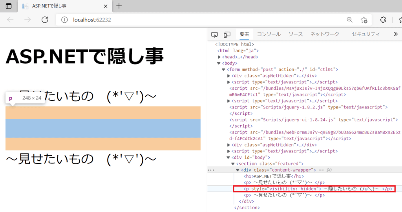Click the ASP.NETで隠し事 page heading
Image resolution: width=402 pixels, height=212 pixels.
(x=85, y=56)
